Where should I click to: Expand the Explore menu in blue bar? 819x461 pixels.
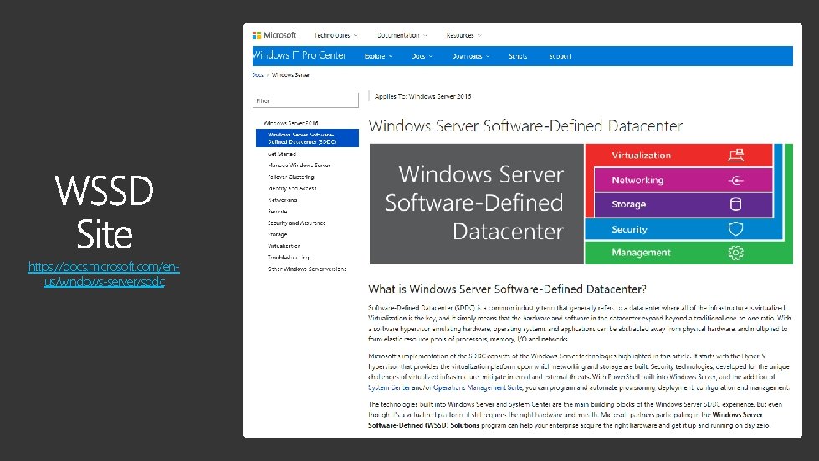click(378, 56)
